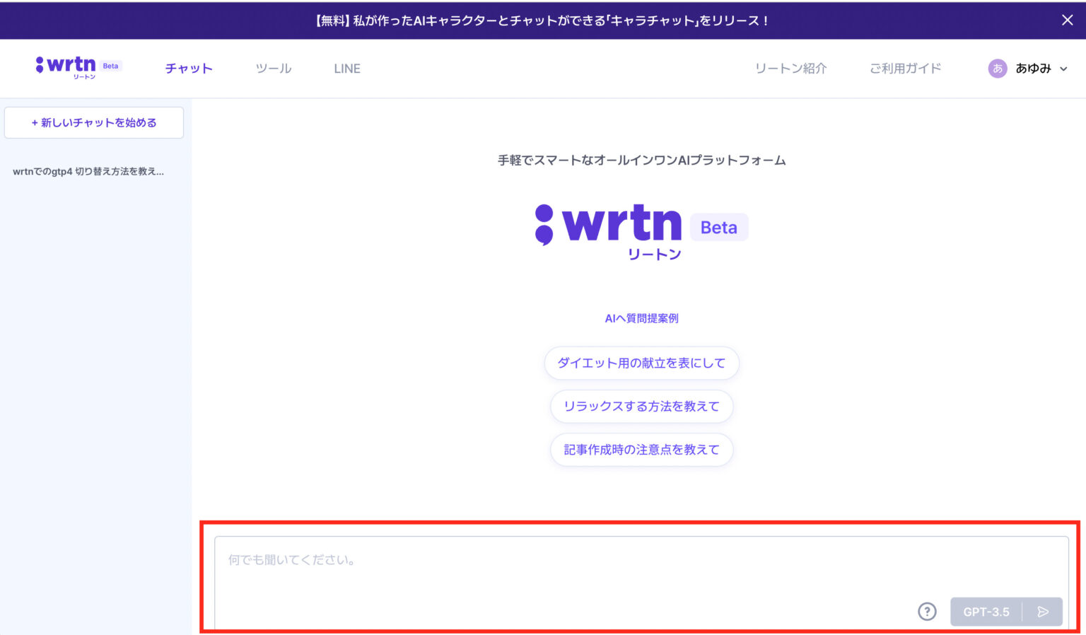Click the send message paper-plane icon
Image resolution: width=1086 pixels, height=635 pixels.
tap(1044, 611)
